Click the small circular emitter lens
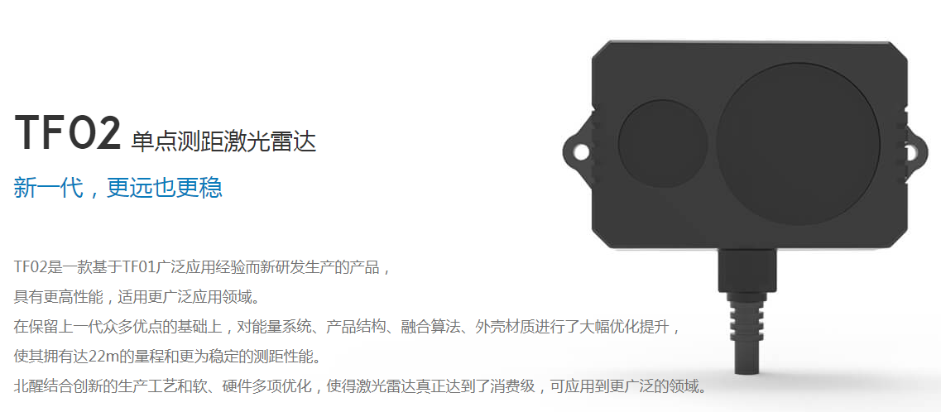The image size is (941, 412). 663,144
